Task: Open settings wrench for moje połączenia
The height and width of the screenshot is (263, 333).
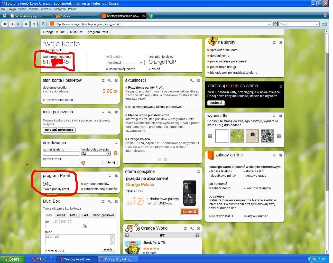Action: [109, 112]
